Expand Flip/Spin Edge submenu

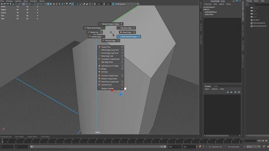[134, 28]
